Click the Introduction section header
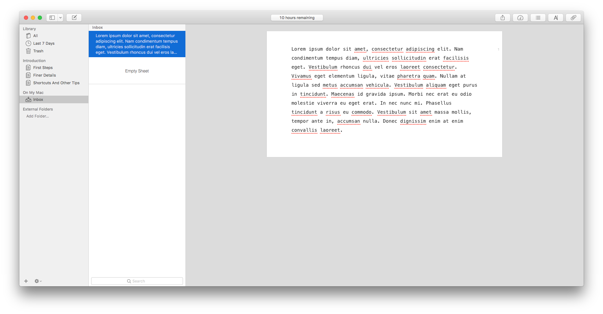603x314 pixels. point(34,61)
